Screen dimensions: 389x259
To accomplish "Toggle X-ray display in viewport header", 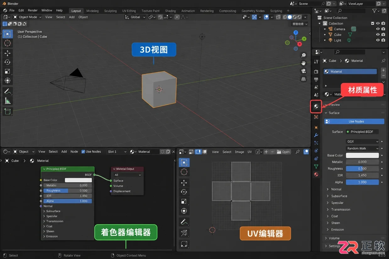I will tap(278, 17).
